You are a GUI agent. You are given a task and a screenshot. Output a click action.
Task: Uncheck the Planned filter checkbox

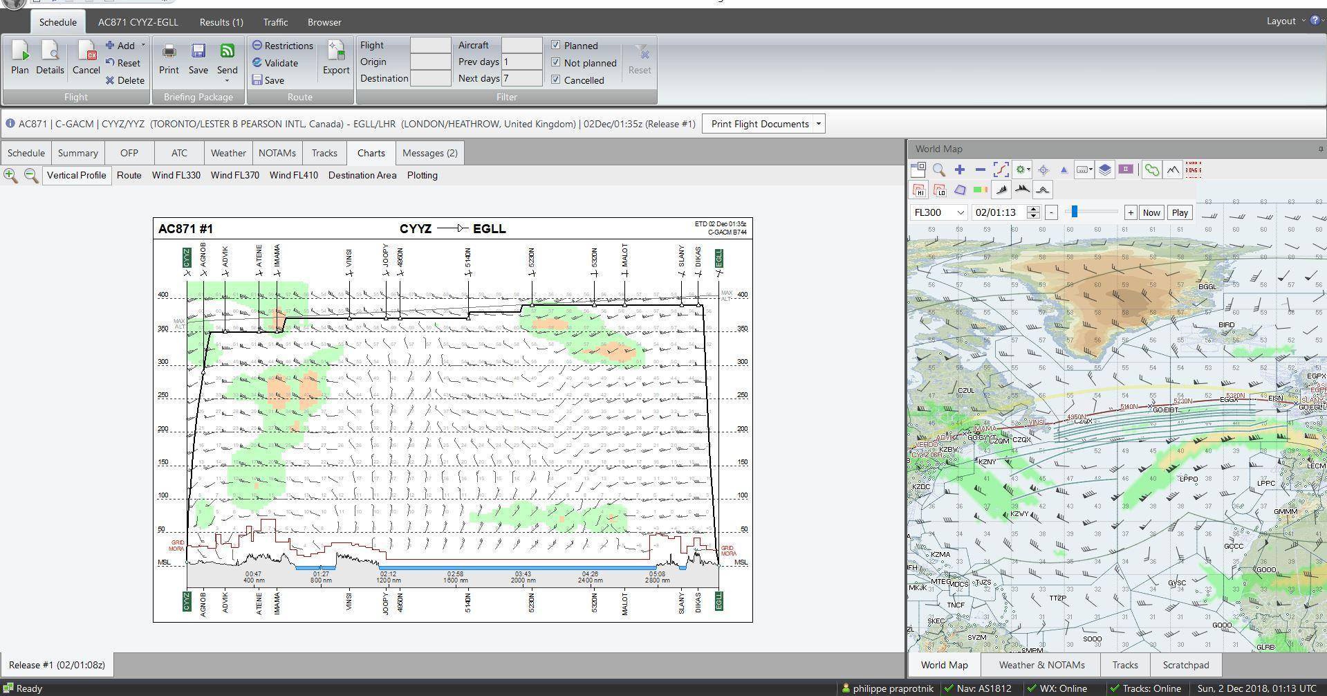tap(556, 45)
